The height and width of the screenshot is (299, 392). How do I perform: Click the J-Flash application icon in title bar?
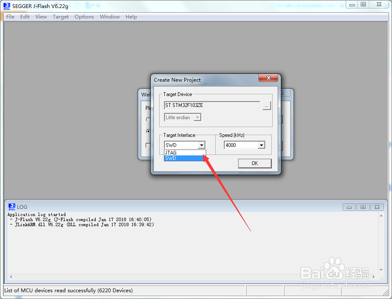(7, 6)
